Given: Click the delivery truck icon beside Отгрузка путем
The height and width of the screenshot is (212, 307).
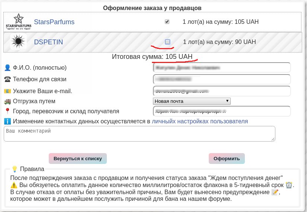Looking at the screenshot, I should (7, 101).
